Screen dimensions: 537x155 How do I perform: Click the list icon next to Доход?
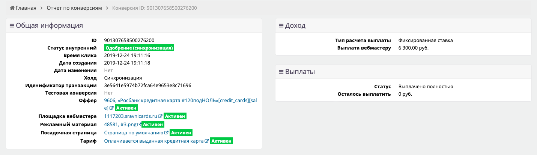281,26
